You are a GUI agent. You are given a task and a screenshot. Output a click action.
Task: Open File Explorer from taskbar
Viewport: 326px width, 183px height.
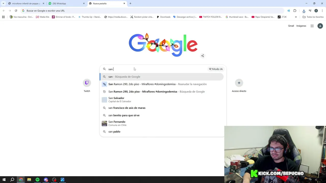pyautogui.click(x=29, y=180)
